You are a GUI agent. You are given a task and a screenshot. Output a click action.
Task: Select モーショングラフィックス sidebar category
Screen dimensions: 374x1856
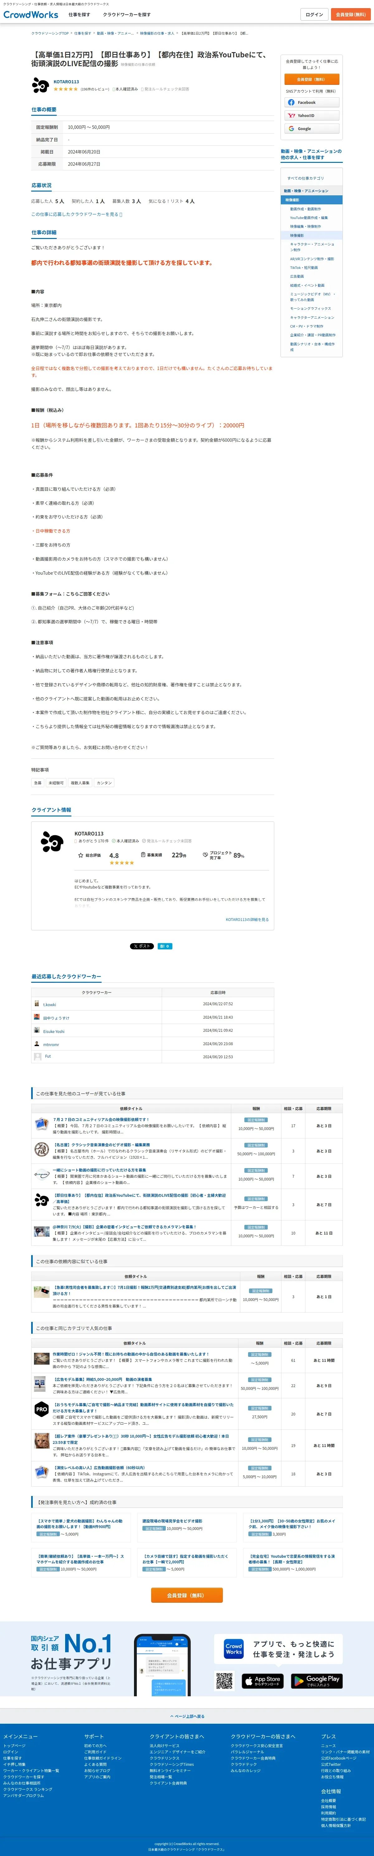click(x=311, y=308)
